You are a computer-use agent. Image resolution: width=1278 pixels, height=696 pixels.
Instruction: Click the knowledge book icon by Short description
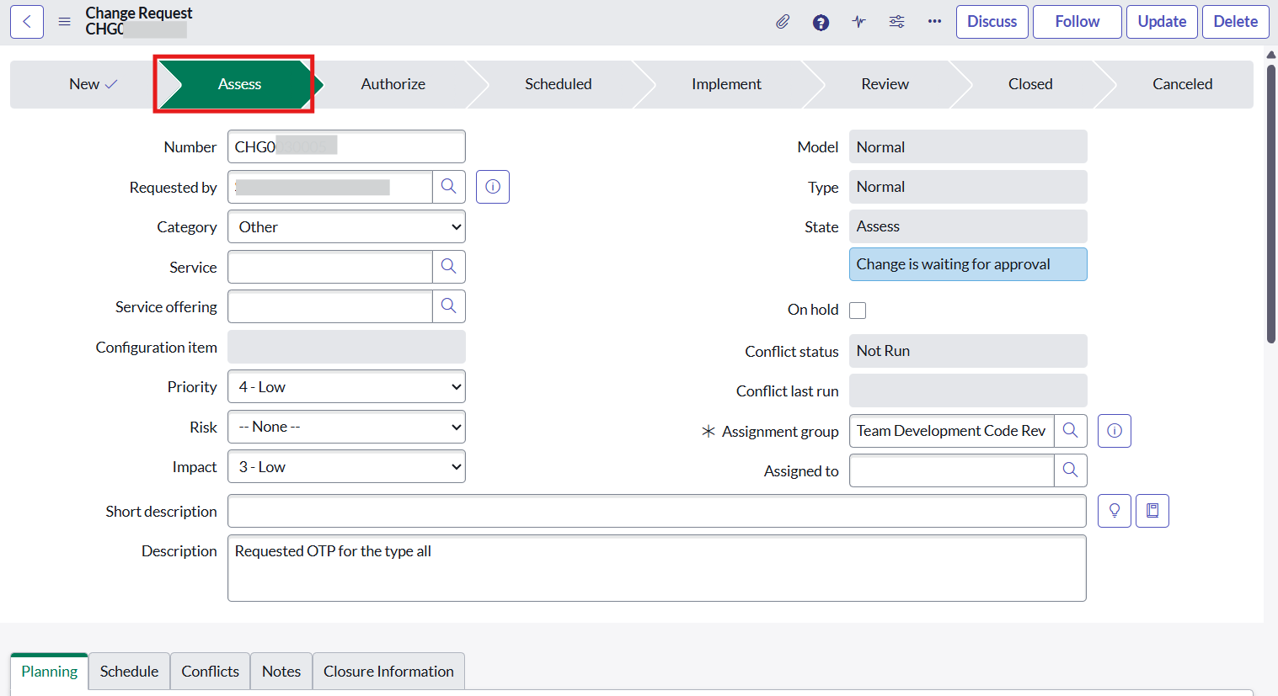(1152, 511)
